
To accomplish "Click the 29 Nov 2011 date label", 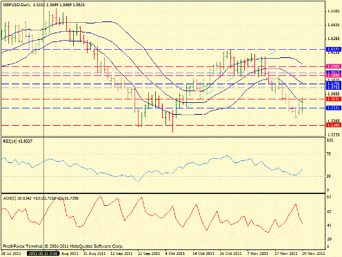I will click(313, 254).
